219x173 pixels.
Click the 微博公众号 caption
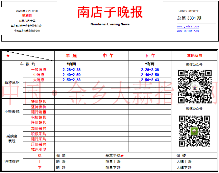coord(194,108)
